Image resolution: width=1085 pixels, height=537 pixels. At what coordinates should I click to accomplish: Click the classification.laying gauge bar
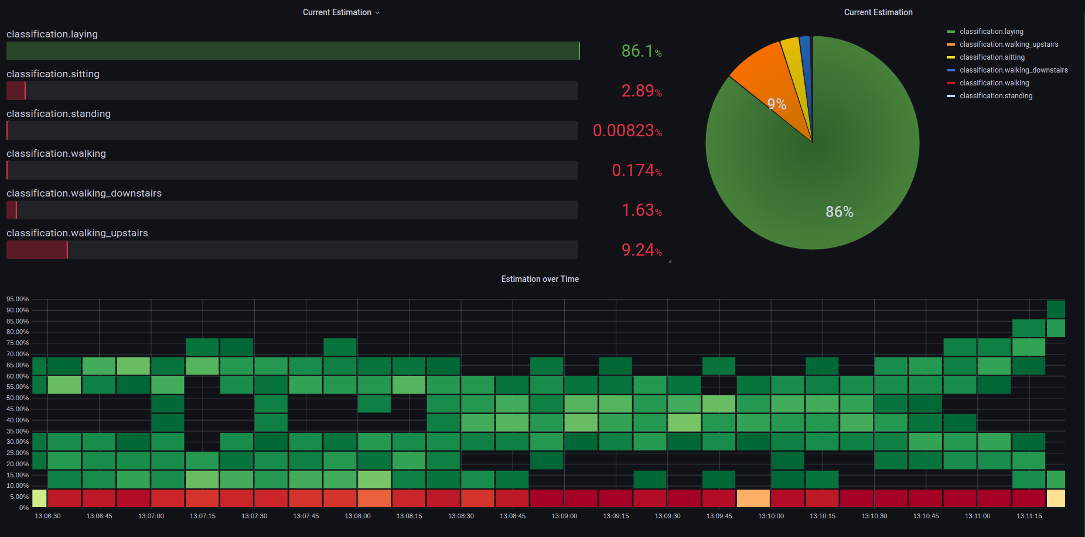coord(292,51)
